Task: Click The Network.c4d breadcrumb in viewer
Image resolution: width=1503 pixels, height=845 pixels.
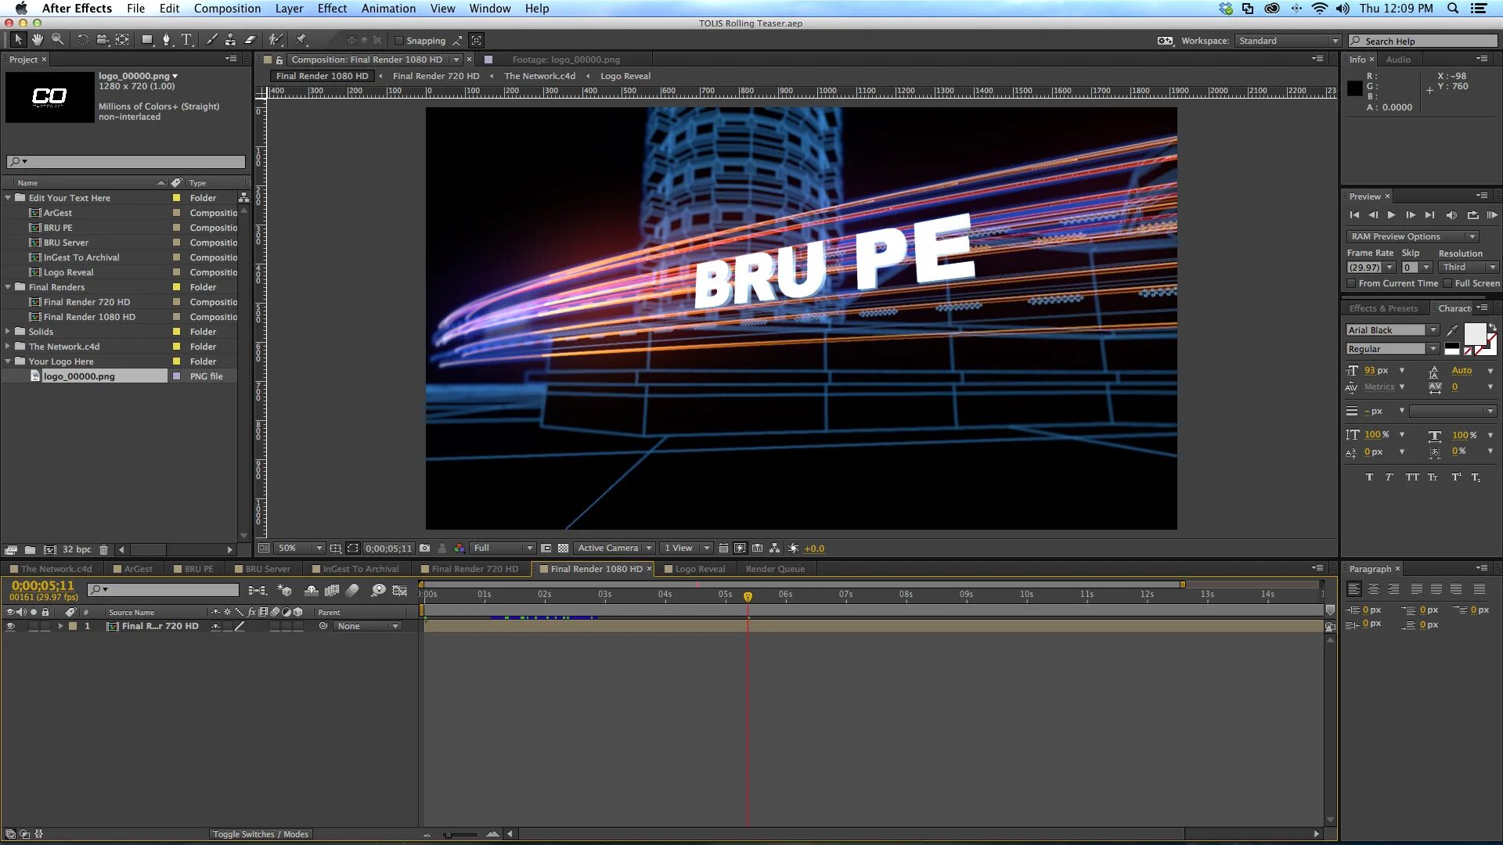Action: 539,76
